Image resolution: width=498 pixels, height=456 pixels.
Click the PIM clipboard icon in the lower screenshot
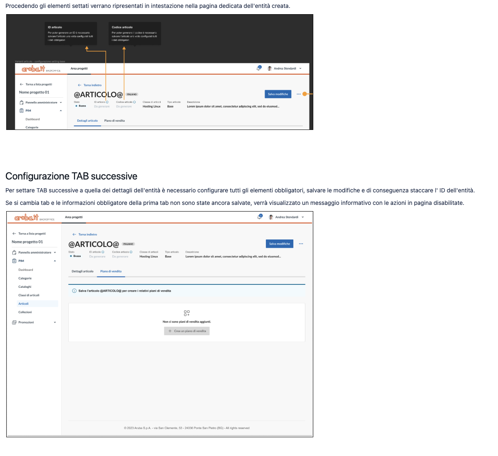point(14,261)
